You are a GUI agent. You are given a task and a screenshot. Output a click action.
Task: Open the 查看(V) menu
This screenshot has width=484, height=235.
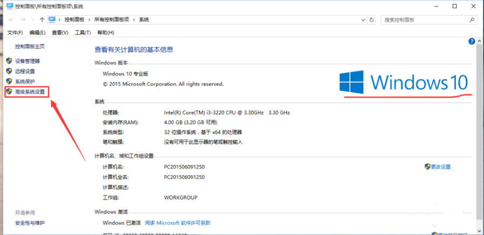[60, 33]
